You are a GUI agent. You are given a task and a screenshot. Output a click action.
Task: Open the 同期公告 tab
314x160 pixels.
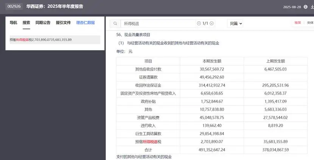43,23
